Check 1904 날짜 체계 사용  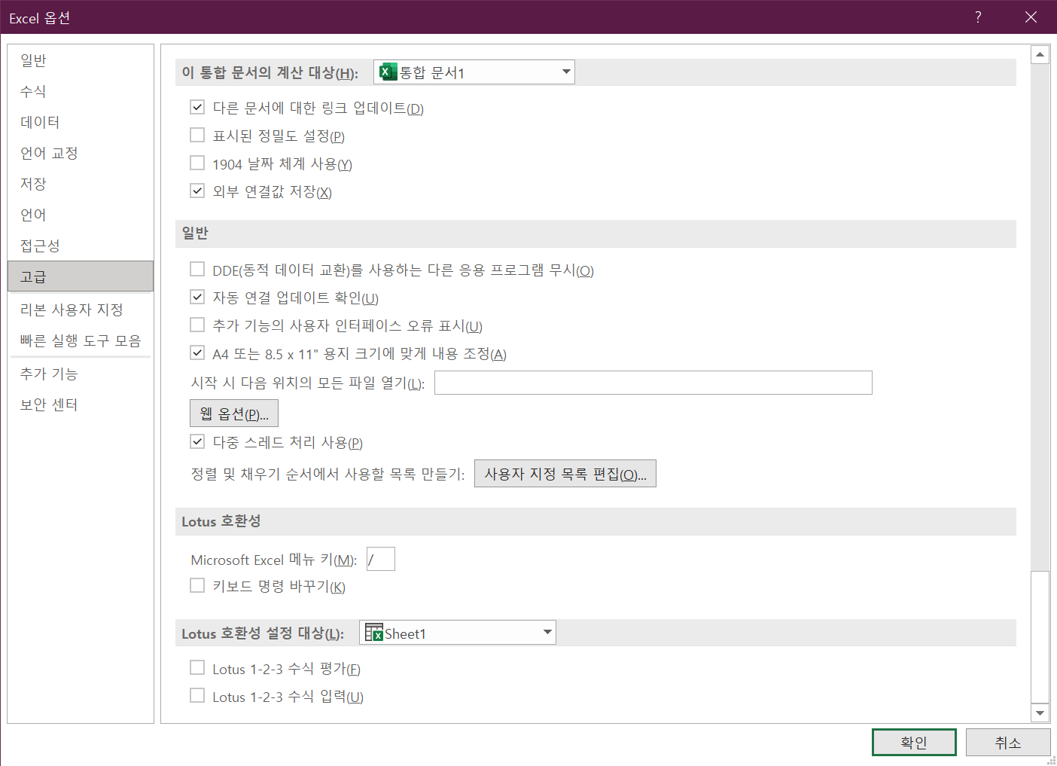click(x=197, y=163)
